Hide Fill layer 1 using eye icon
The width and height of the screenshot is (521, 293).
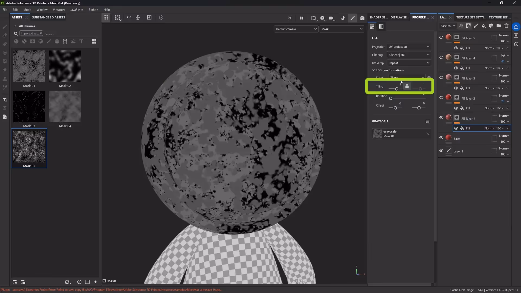tap(441, 118)
